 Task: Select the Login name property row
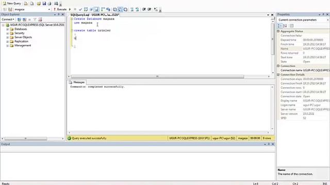[x=305, y=105]
